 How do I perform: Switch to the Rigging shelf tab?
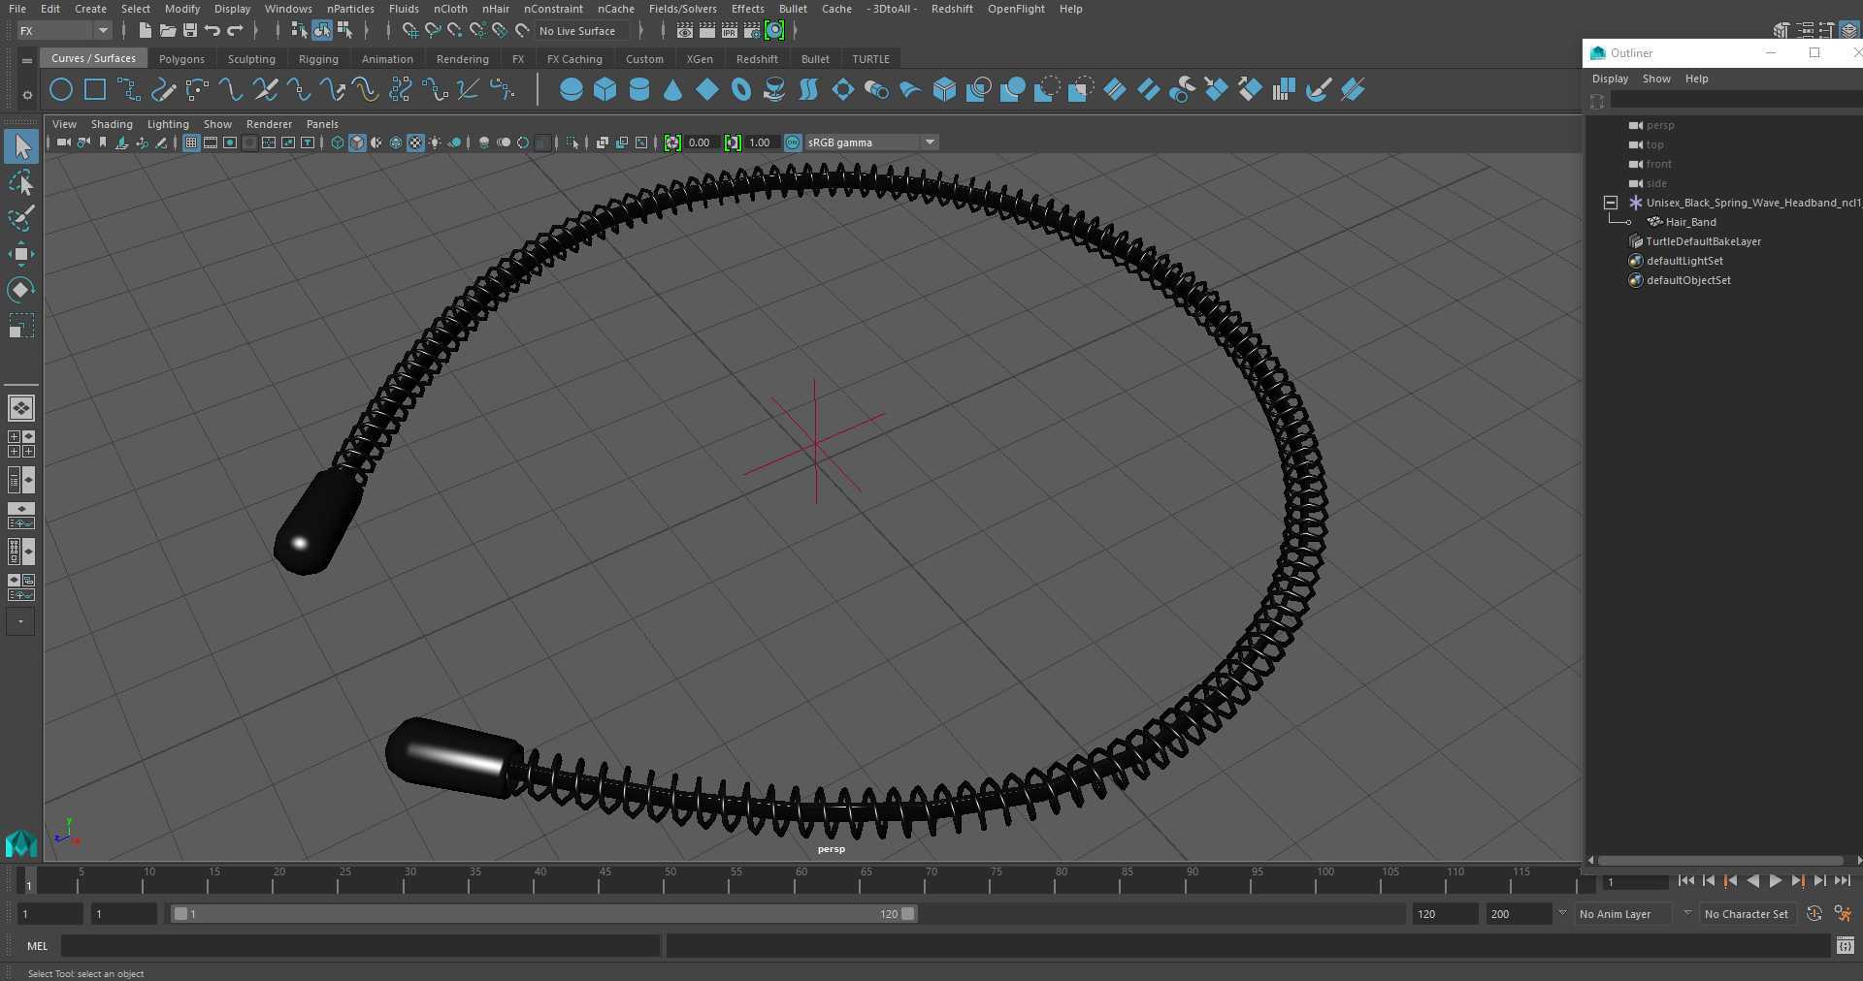pyautogui.click(x=318, y=59)
